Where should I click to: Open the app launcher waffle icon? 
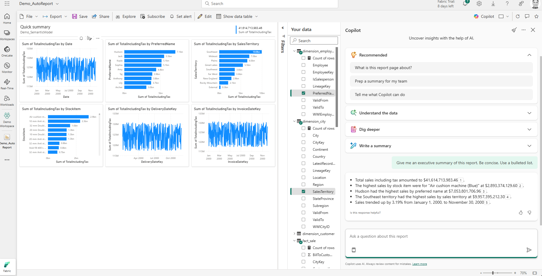point(7,4)
